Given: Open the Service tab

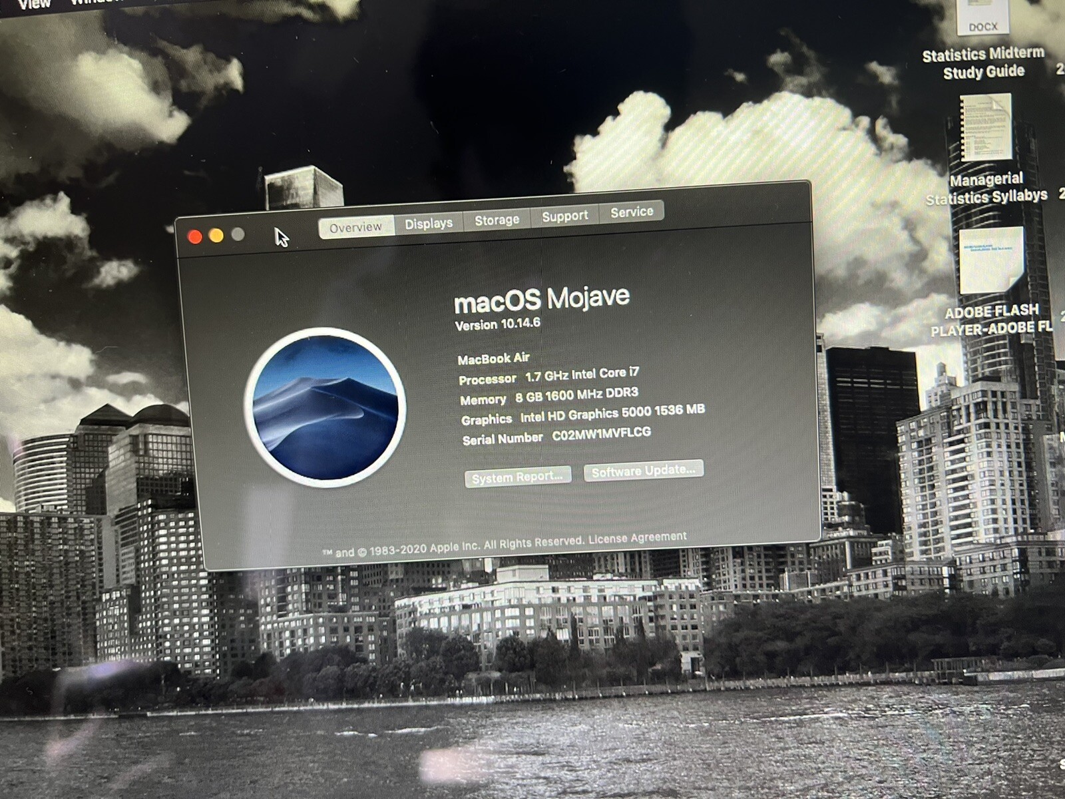Looking at the screenshot, I should point(632,212).
